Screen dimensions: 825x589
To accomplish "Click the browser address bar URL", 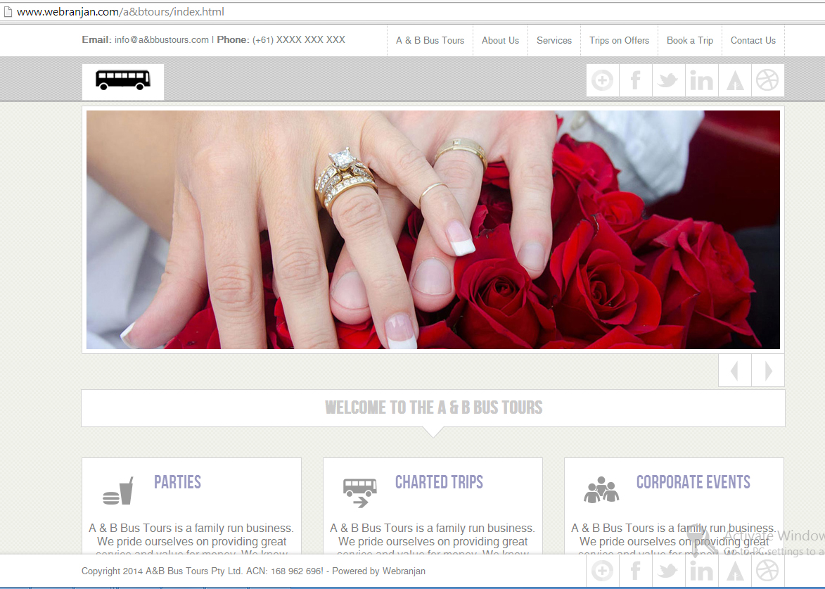I will tap(120, 11).
